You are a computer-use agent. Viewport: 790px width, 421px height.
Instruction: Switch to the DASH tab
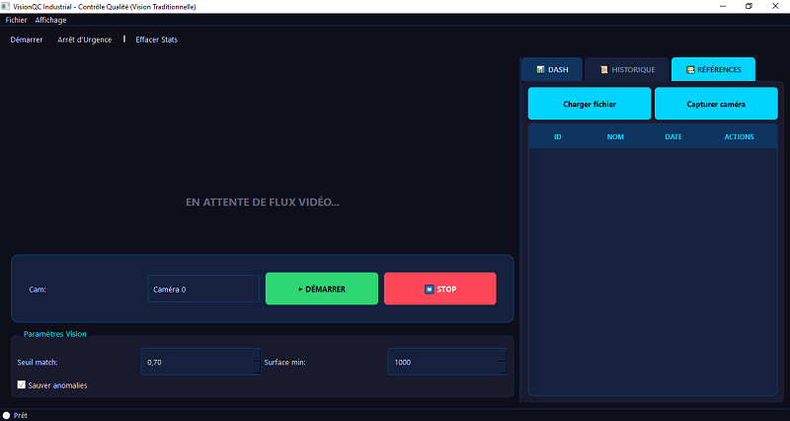point(552,69)
